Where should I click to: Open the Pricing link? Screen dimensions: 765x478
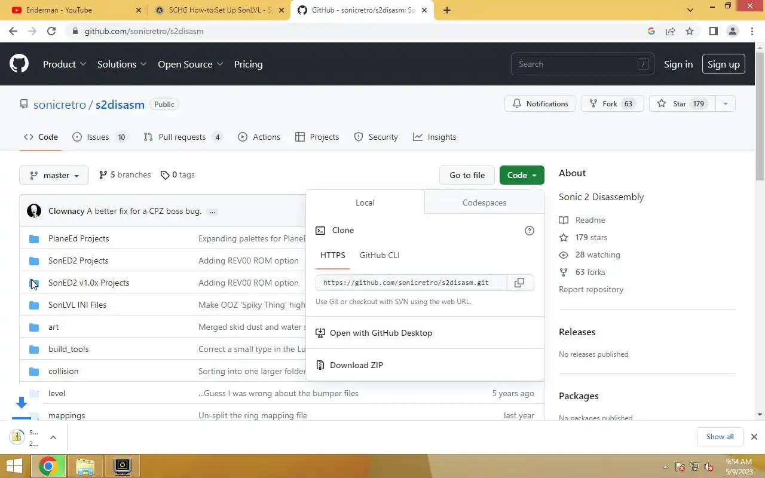(248, 64)
